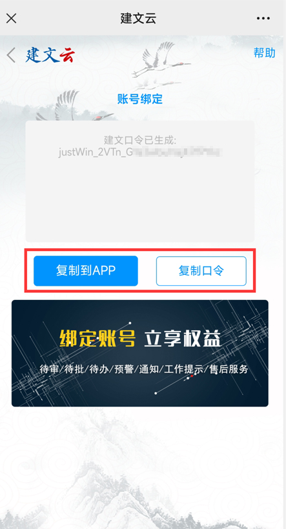
Task: Tap the outlined 复制口令 button
Action: pos(201,270)
